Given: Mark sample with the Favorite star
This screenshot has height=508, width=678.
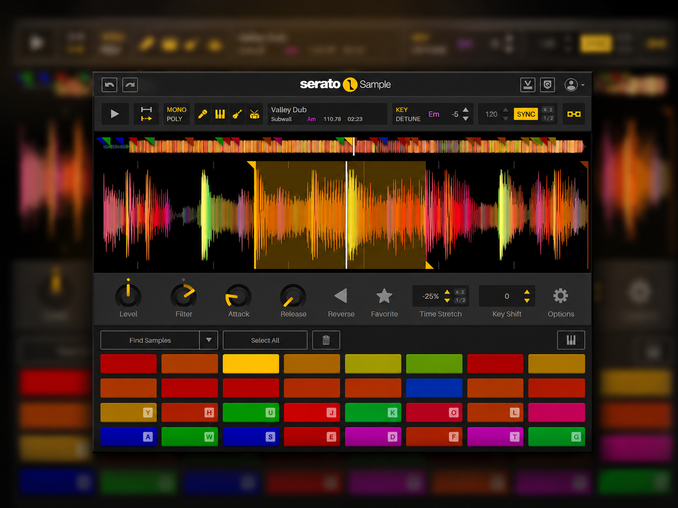Looking at the screenshot, I should pos(384,296).
